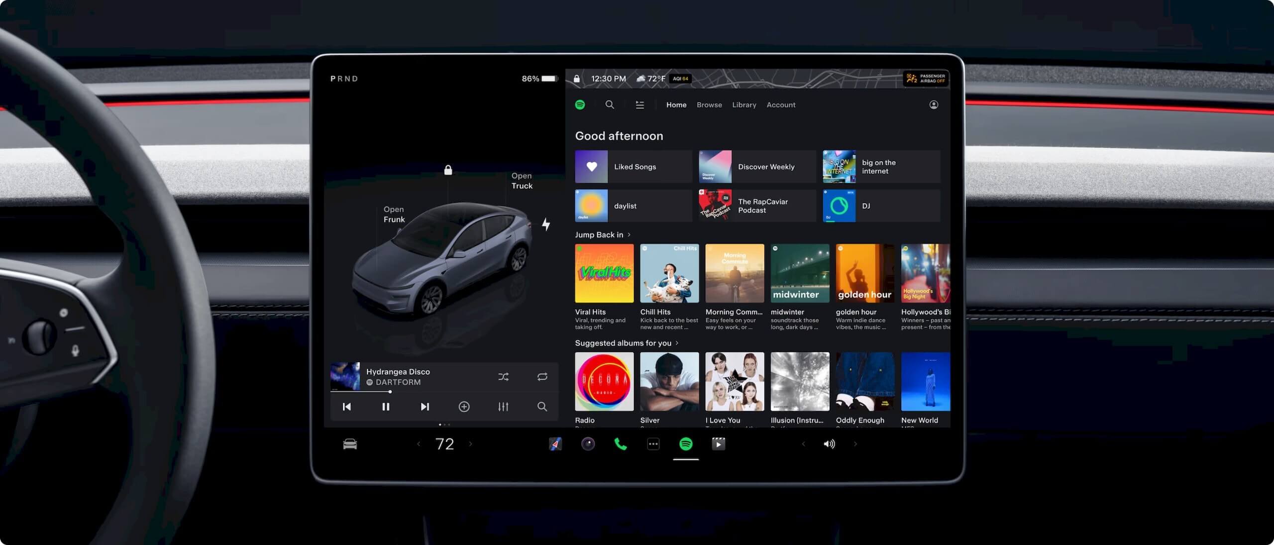Open the car controls icon
The image size is (1274, 545).
(350, 444)
